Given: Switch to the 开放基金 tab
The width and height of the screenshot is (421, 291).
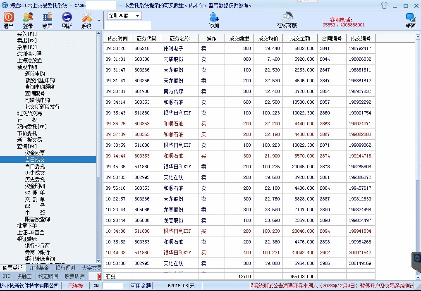Looking at the screenshot, I should pyautogui.click(x=39, y=268).
